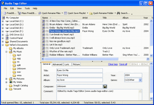154x105 pixels.
Task: Select the My Webs icon
Action: click(11, 82)
